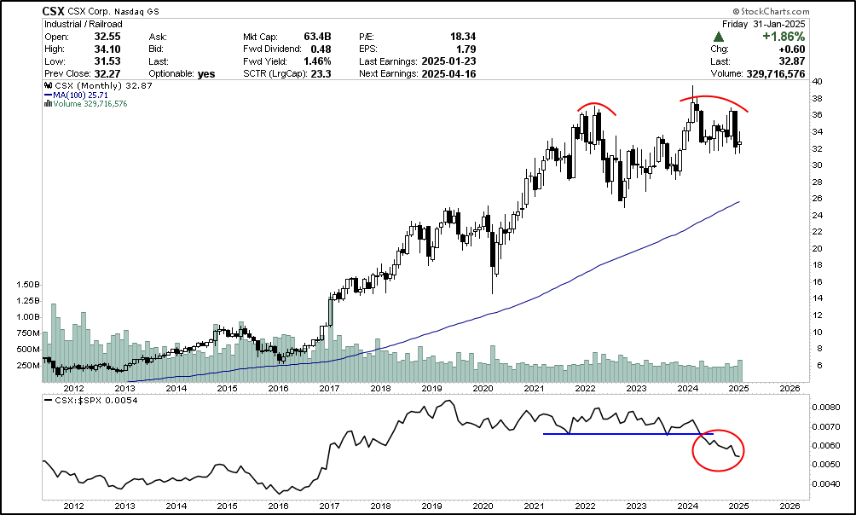Screen dimensions: 856x515
Task: Click the 1.00B volume axis label
Action: point(28,316)
